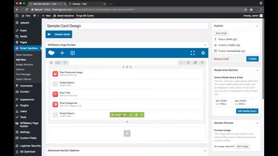Image resolution: width=278 pixels, height=156 pixels.
Task: Click Add Media Query button
Action: [x=247, y=111]
